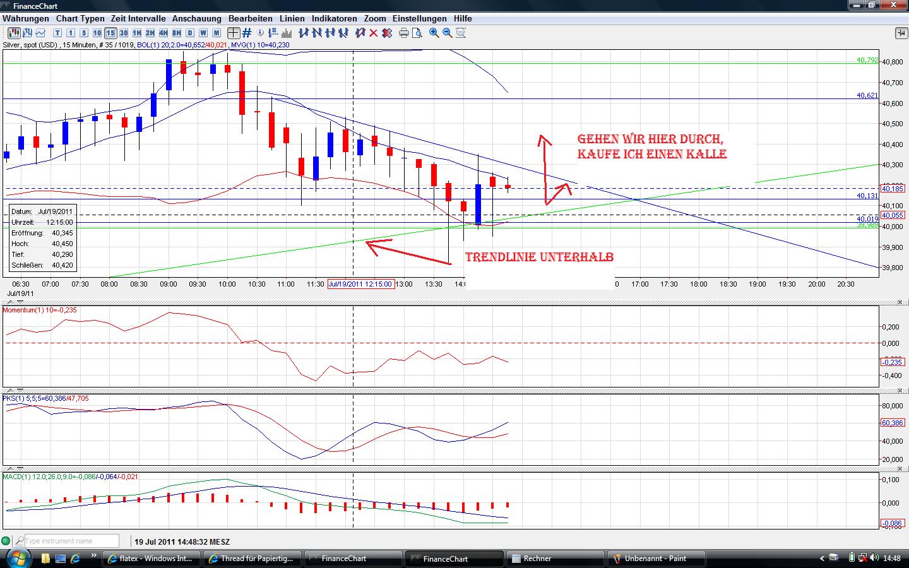Collapse the PKS panel with down arrow
Viewport: 909px width, 568px height.
[x=20, y=391]
